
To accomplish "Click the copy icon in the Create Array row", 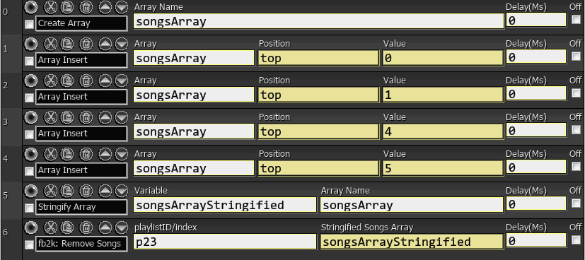I will click(67, 7).
